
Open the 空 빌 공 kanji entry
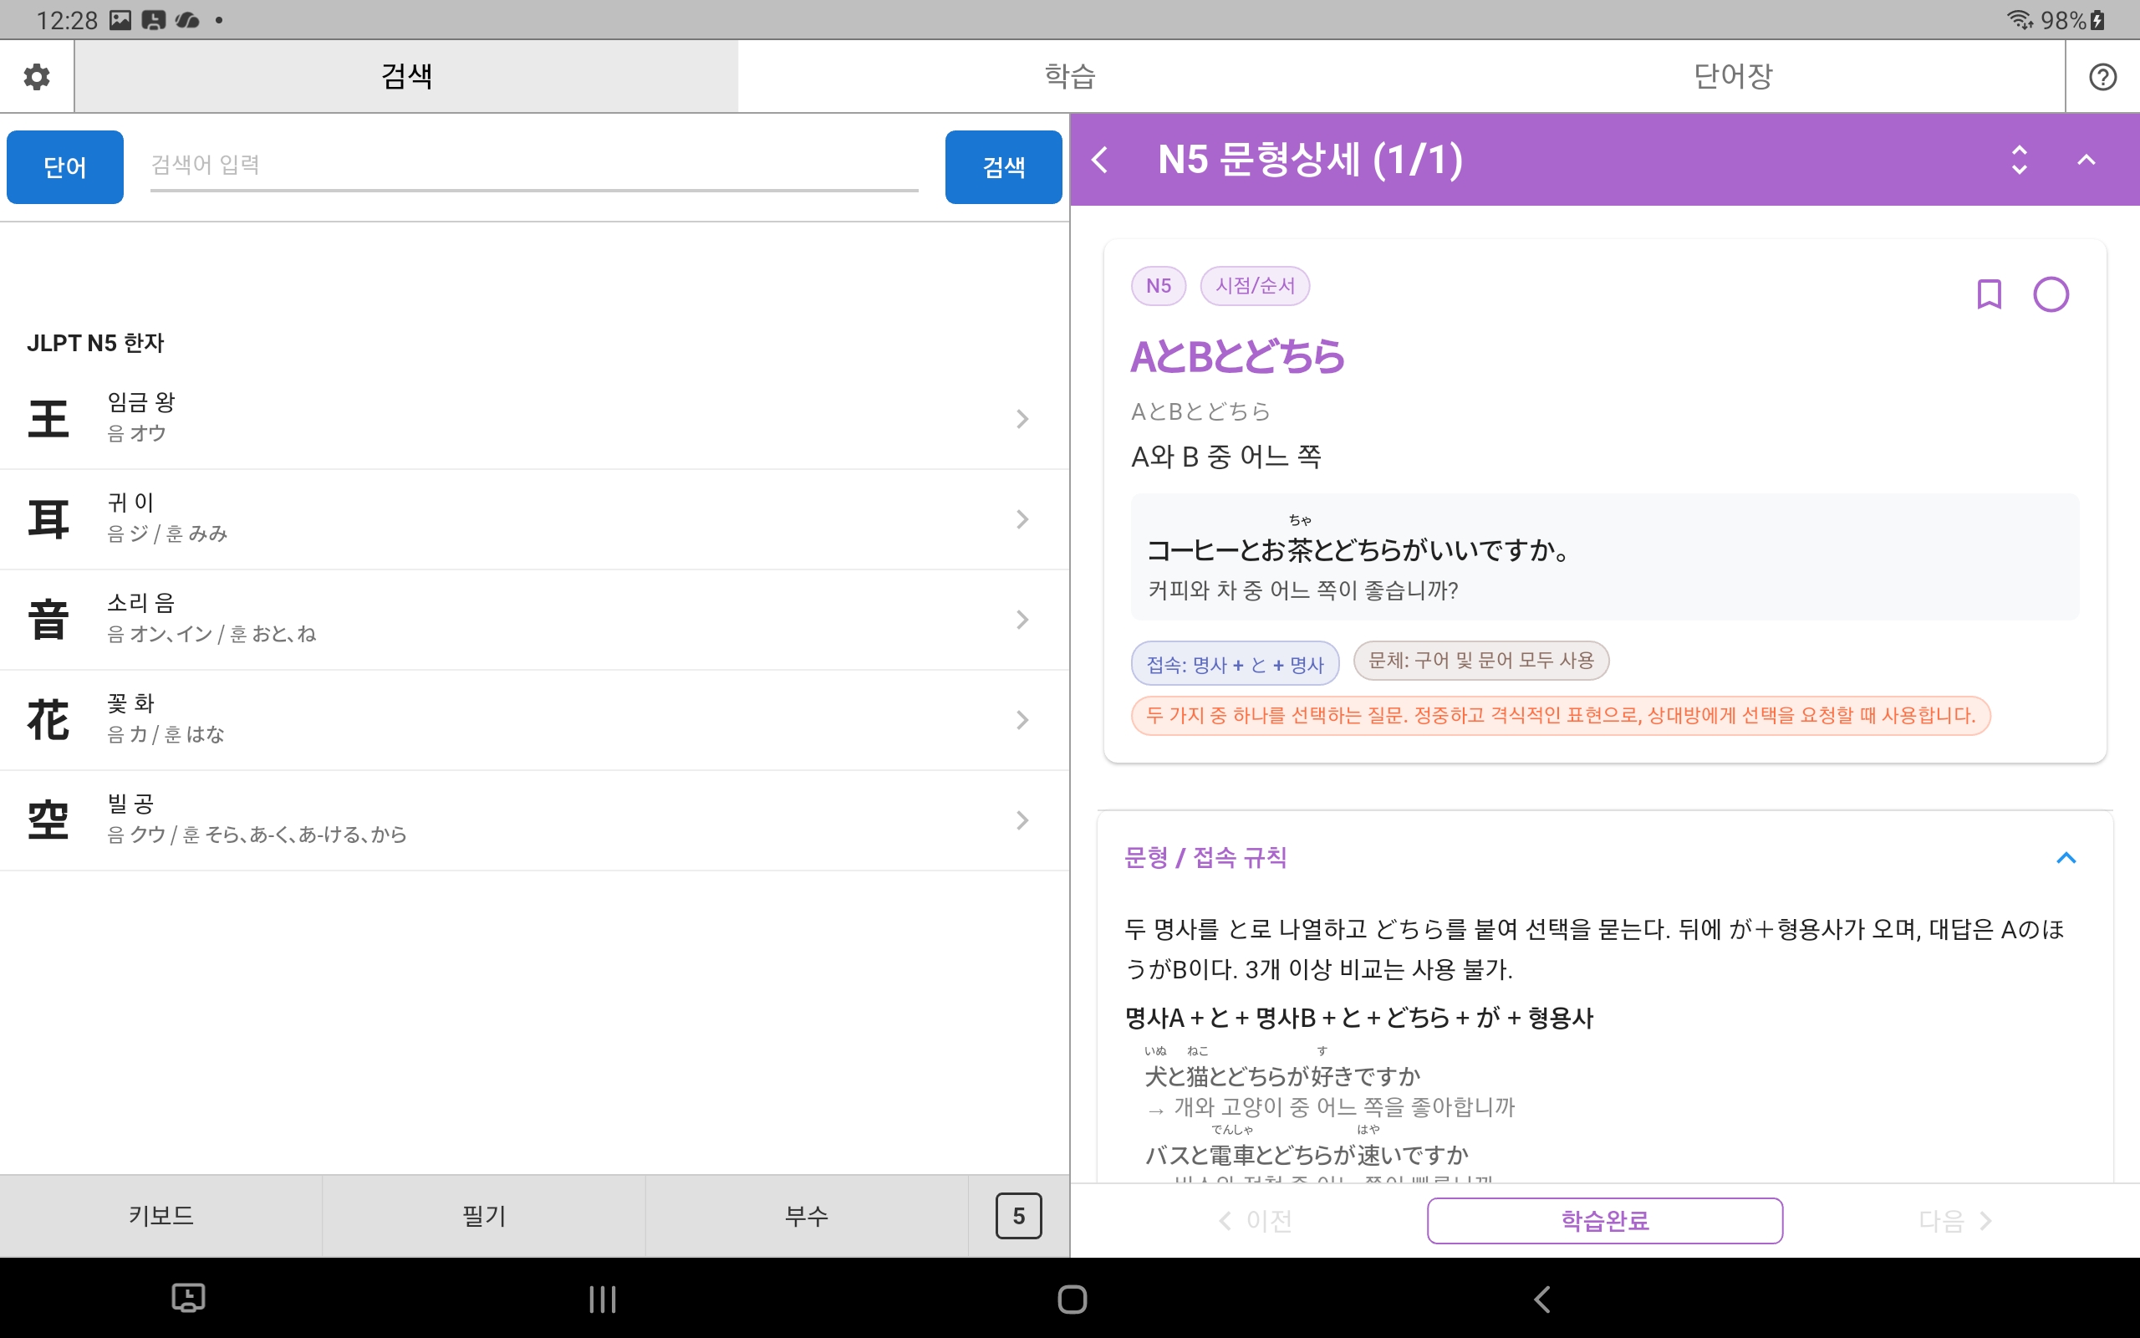pyautogui.click(x=534, y=820)
